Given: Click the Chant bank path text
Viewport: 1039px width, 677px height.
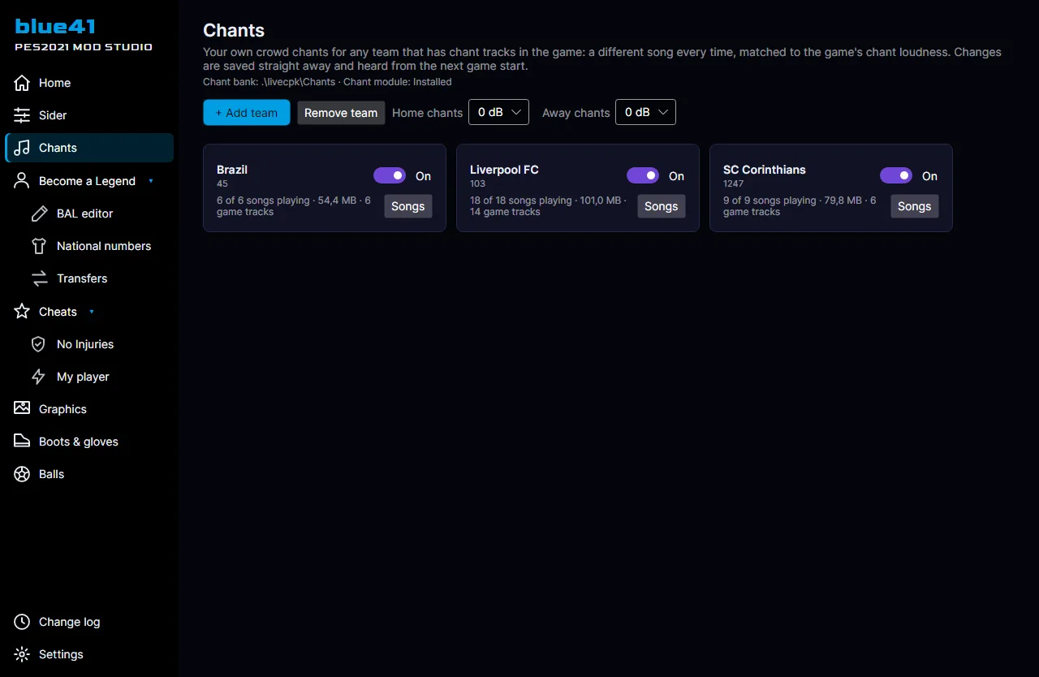Looking at the screenshot, I should 269,82.
